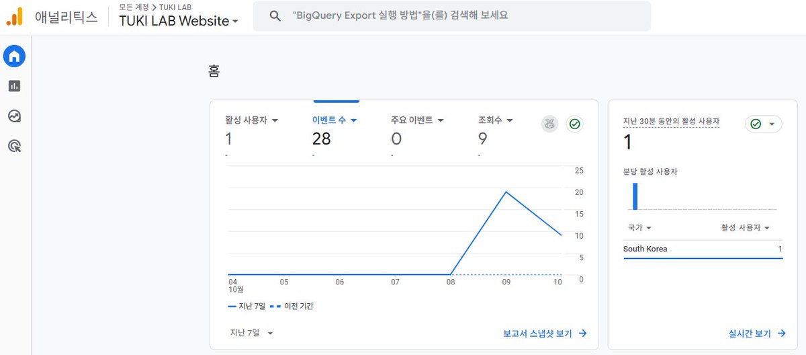This screenshot has height=355, width=806.
Task: Open the 보고서 스냅샷 보기 link
Action: click(545, 333)
